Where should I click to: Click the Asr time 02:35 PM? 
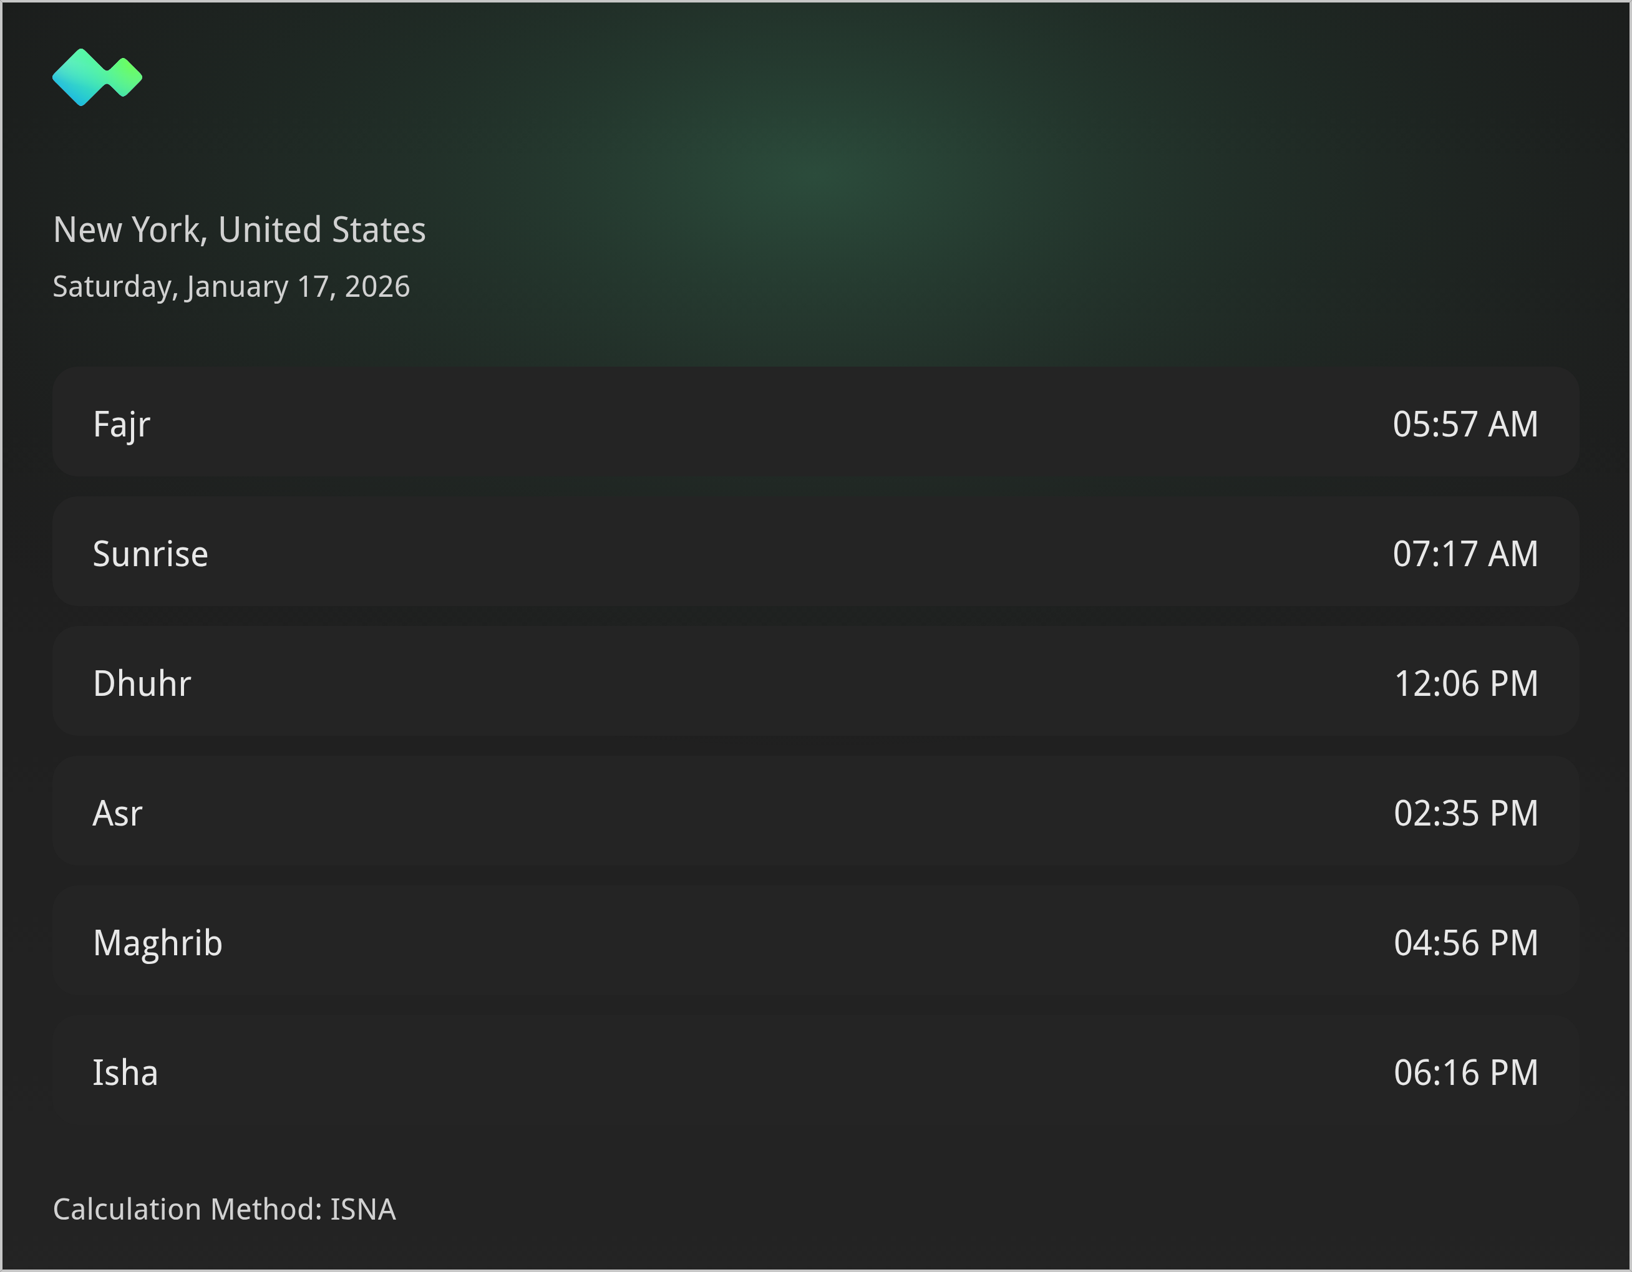(1466, 812)
